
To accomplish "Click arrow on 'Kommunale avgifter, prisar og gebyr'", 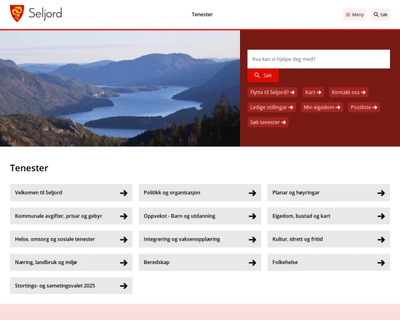I will pos(123,216).
